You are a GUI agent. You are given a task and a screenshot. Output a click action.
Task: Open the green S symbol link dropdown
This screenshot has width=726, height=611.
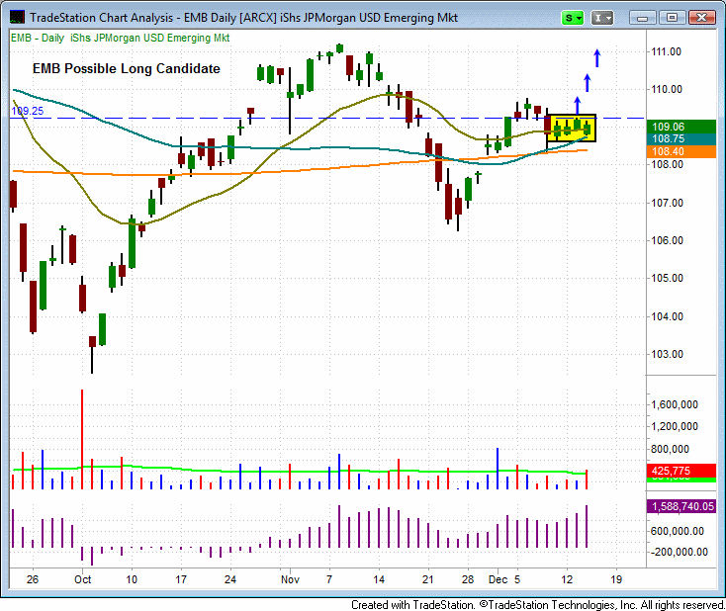coord(573,18)
